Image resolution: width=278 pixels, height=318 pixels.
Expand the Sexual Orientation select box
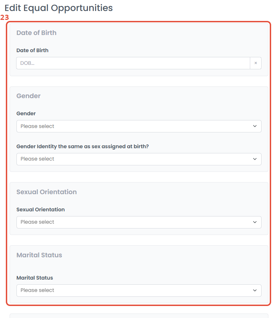click(134, 222)
